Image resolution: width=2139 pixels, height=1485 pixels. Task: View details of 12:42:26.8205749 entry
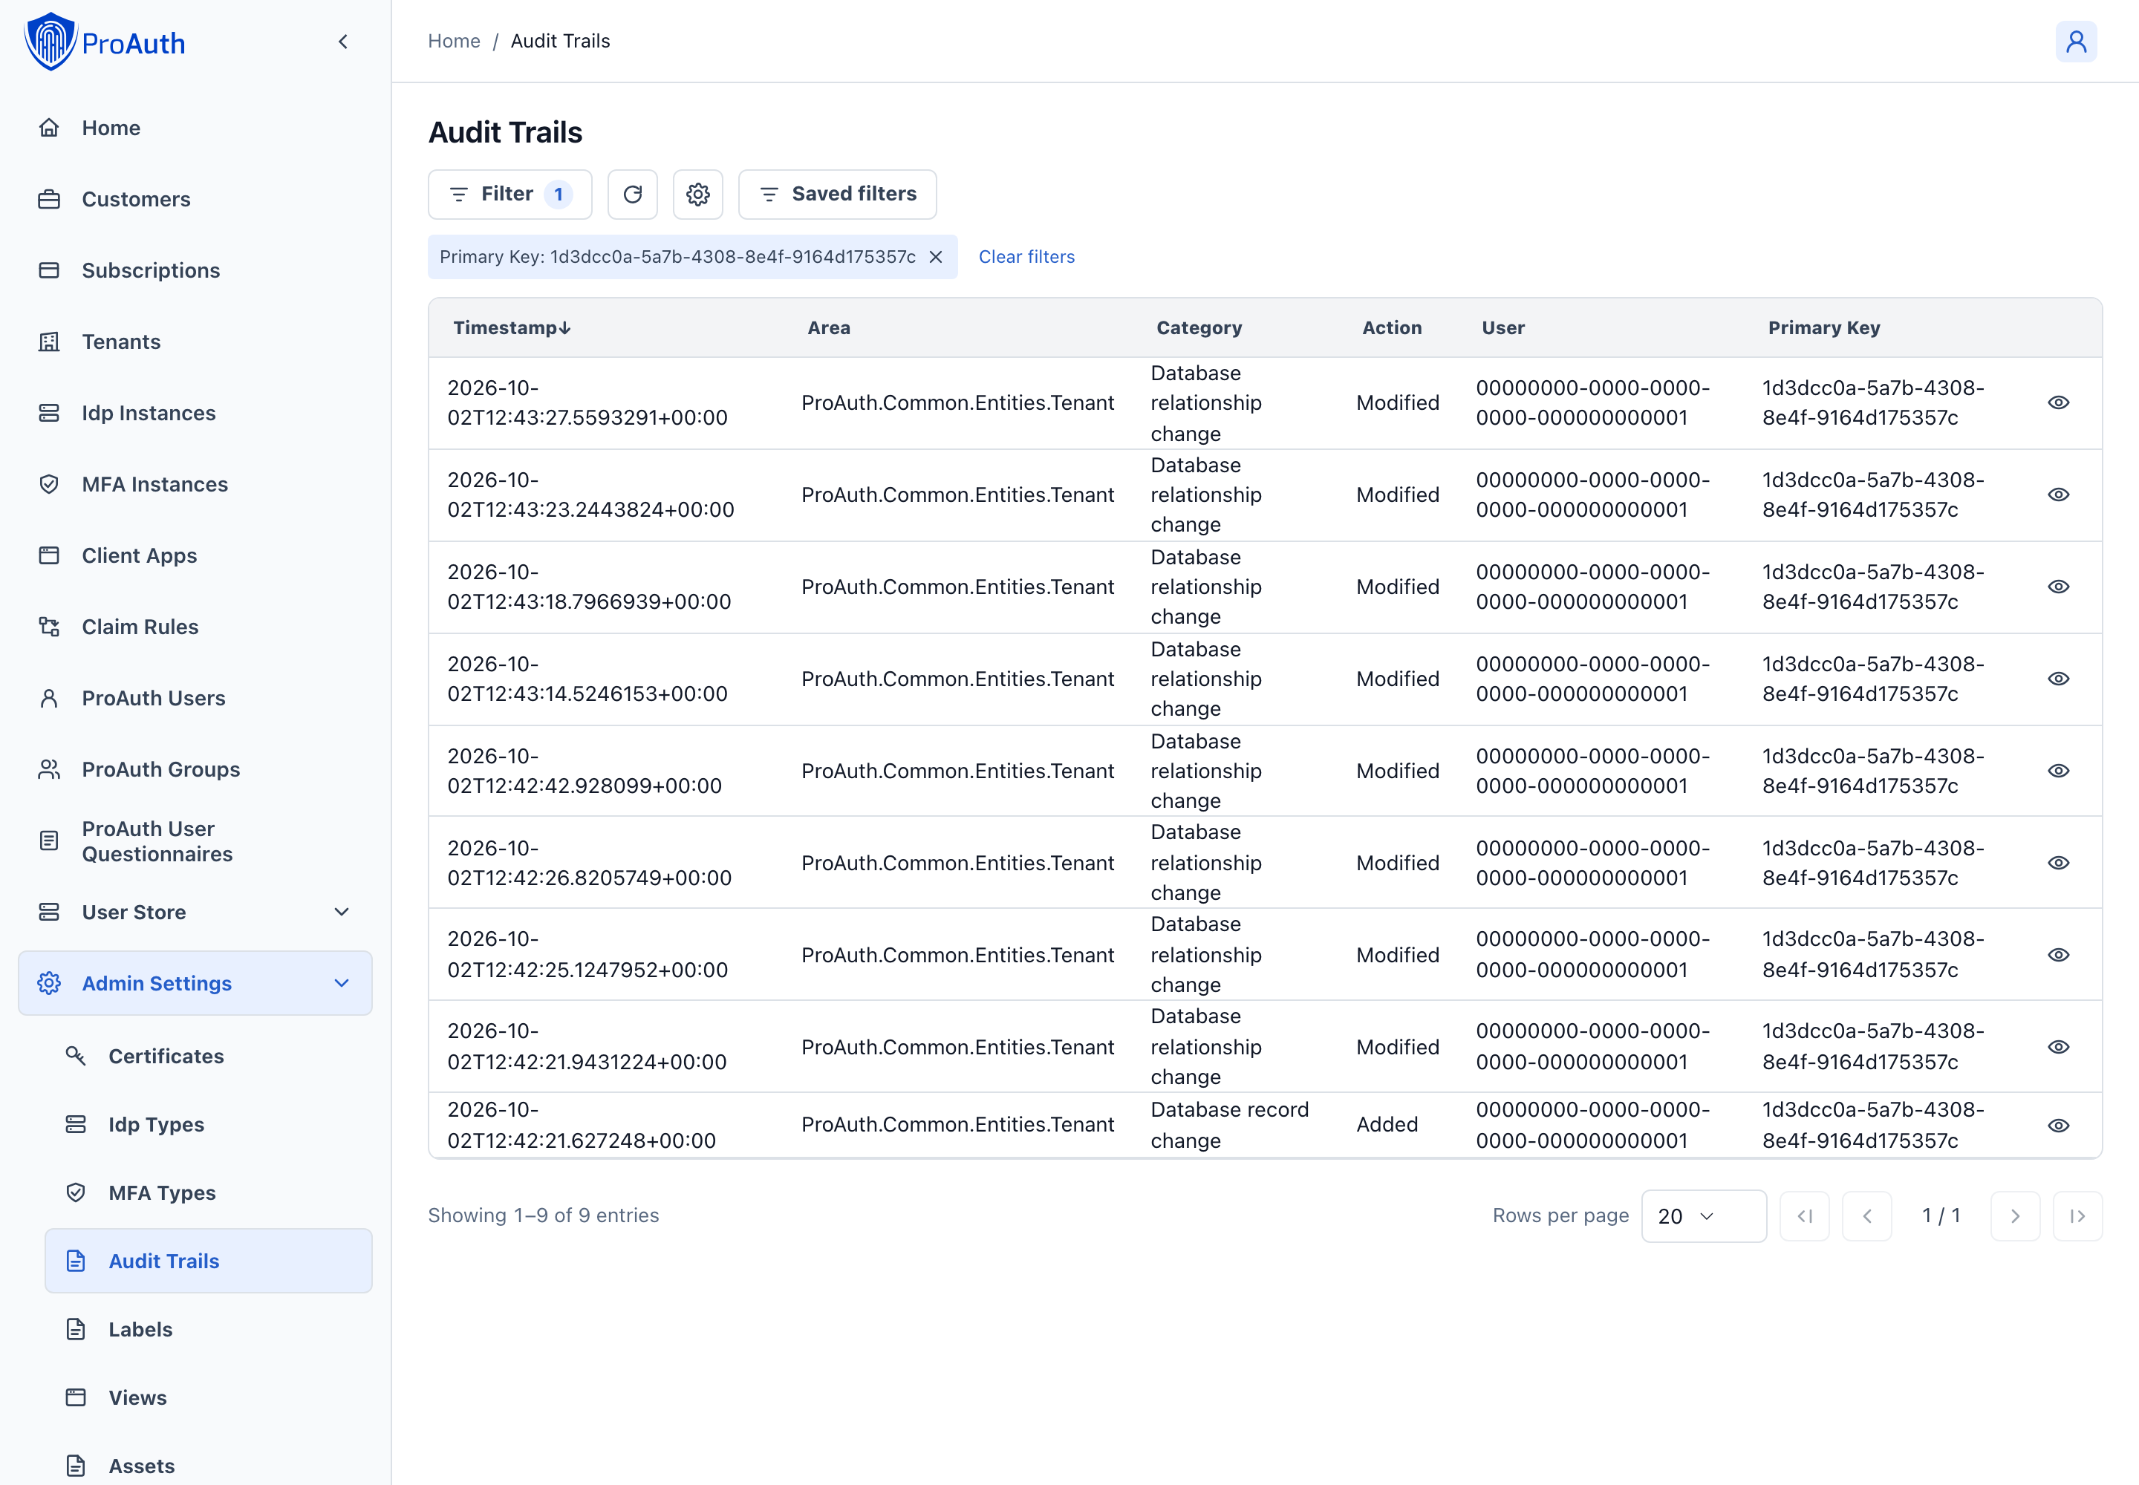point(2058,864)
